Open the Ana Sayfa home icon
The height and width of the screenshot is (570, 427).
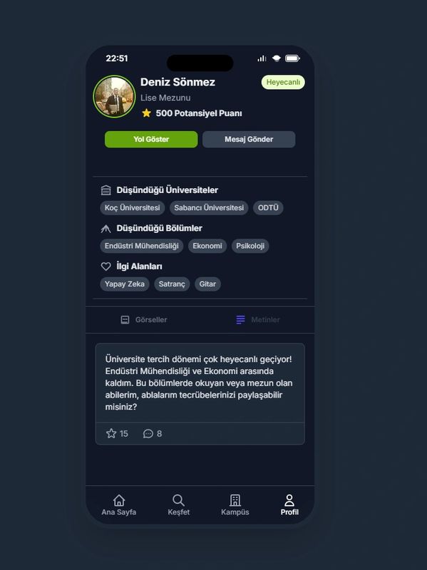118,500
